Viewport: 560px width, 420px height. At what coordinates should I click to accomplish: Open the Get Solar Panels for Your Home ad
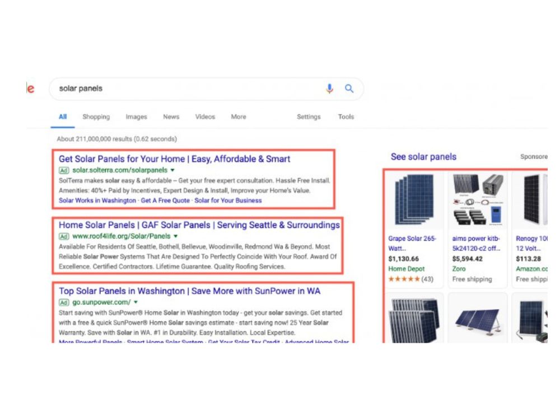pyautogui.click(x=174, y=159)
